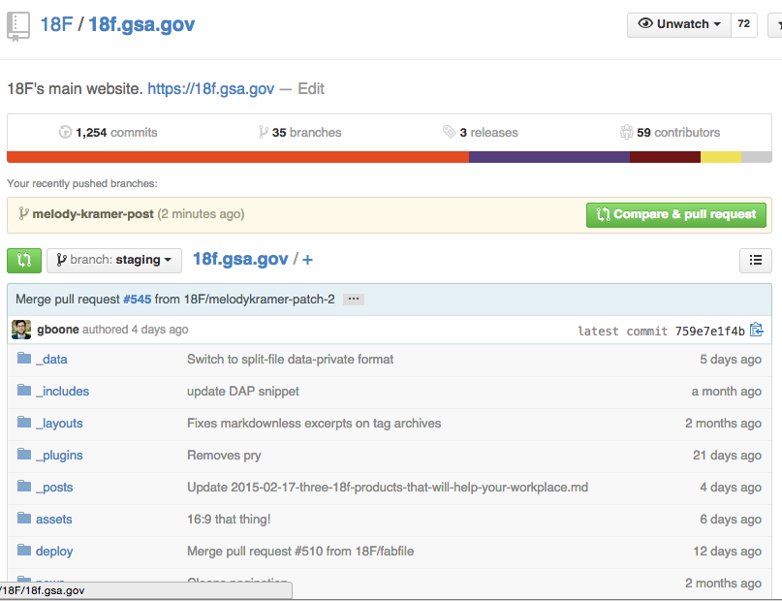782x601 pixels.
Task: View the 59 contributors
Action: click(x=678, y=133)
